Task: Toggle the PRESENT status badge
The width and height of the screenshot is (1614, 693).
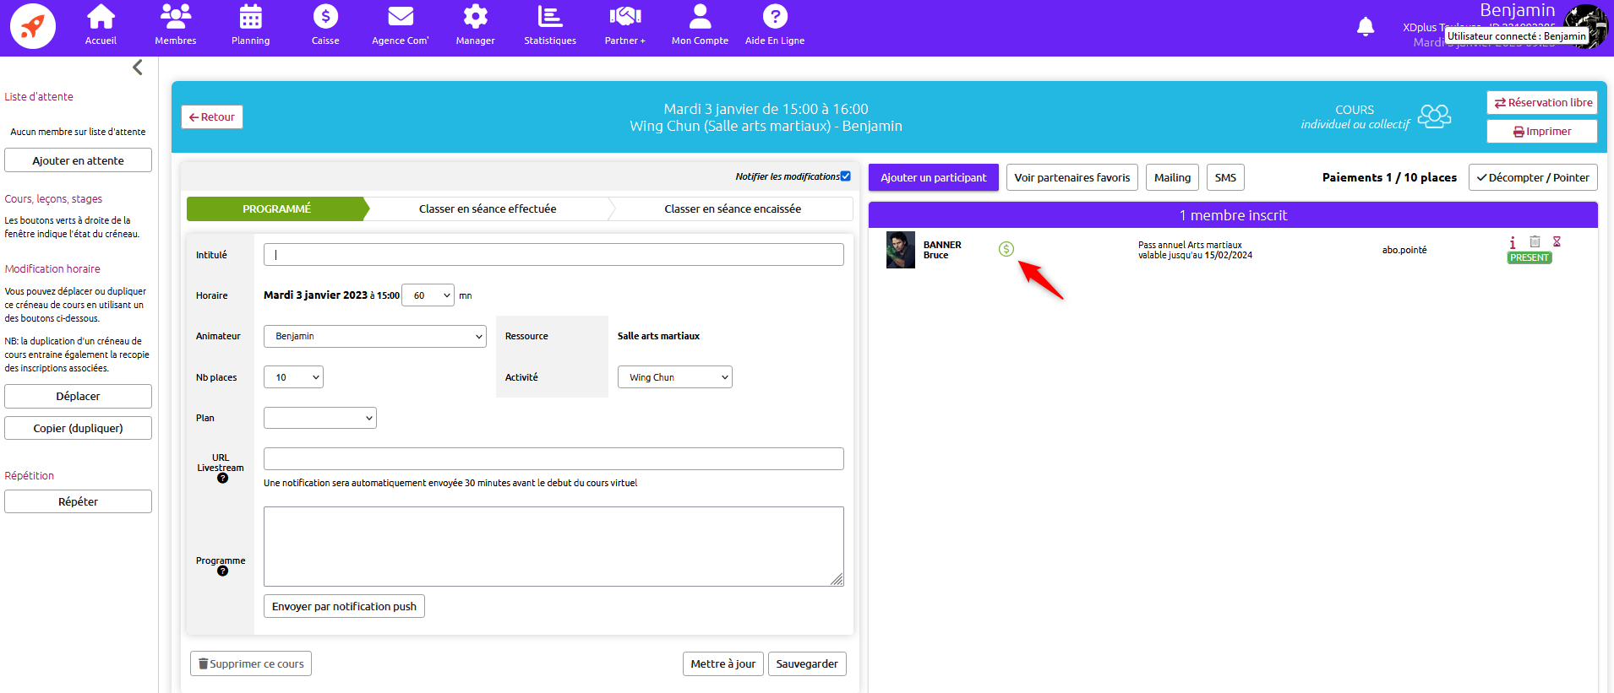Action: 1529,258
